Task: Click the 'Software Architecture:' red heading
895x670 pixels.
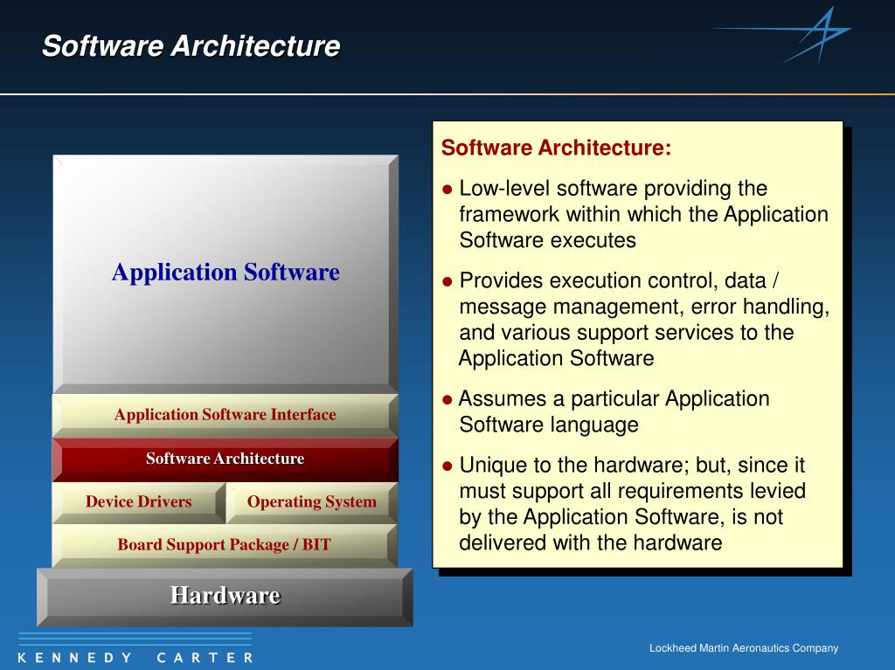Action: tap(556, 148)
